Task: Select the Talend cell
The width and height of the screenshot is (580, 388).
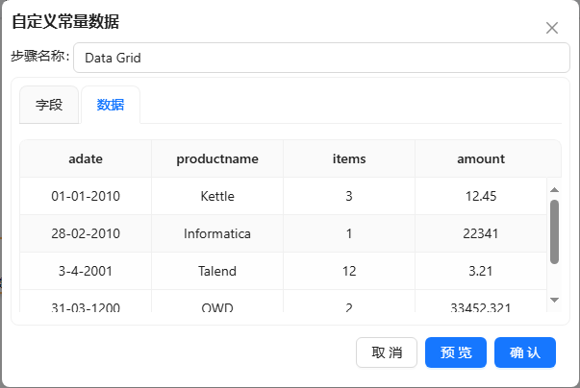Action: click(x=217, y=271)
